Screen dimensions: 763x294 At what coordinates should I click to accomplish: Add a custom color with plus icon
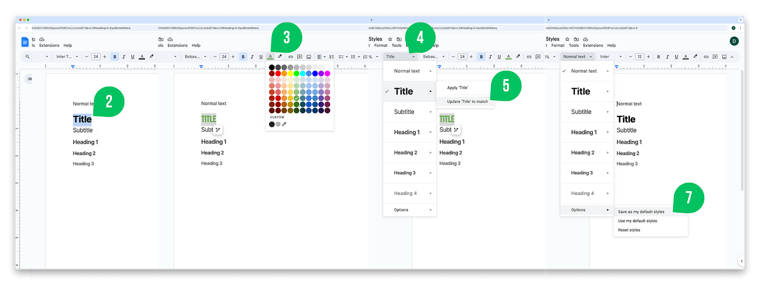click(278, 124)
